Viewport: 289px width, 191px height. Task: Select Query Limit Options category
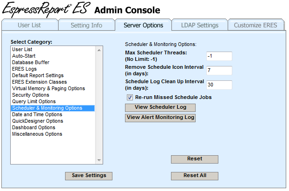[53, 101]
